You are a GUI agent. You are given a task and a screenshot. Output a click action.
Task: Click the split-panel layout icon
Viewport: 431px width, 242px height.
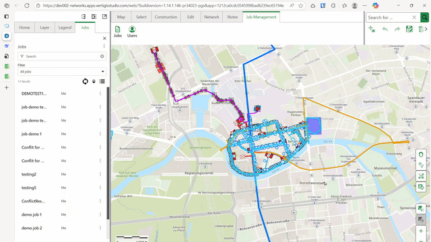coord(94,17)
